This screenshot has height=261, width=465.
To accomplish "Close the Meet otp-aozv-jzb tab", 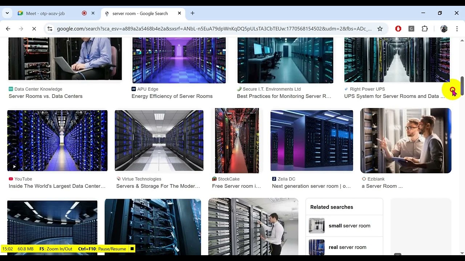I will click(x=93, y=13).
